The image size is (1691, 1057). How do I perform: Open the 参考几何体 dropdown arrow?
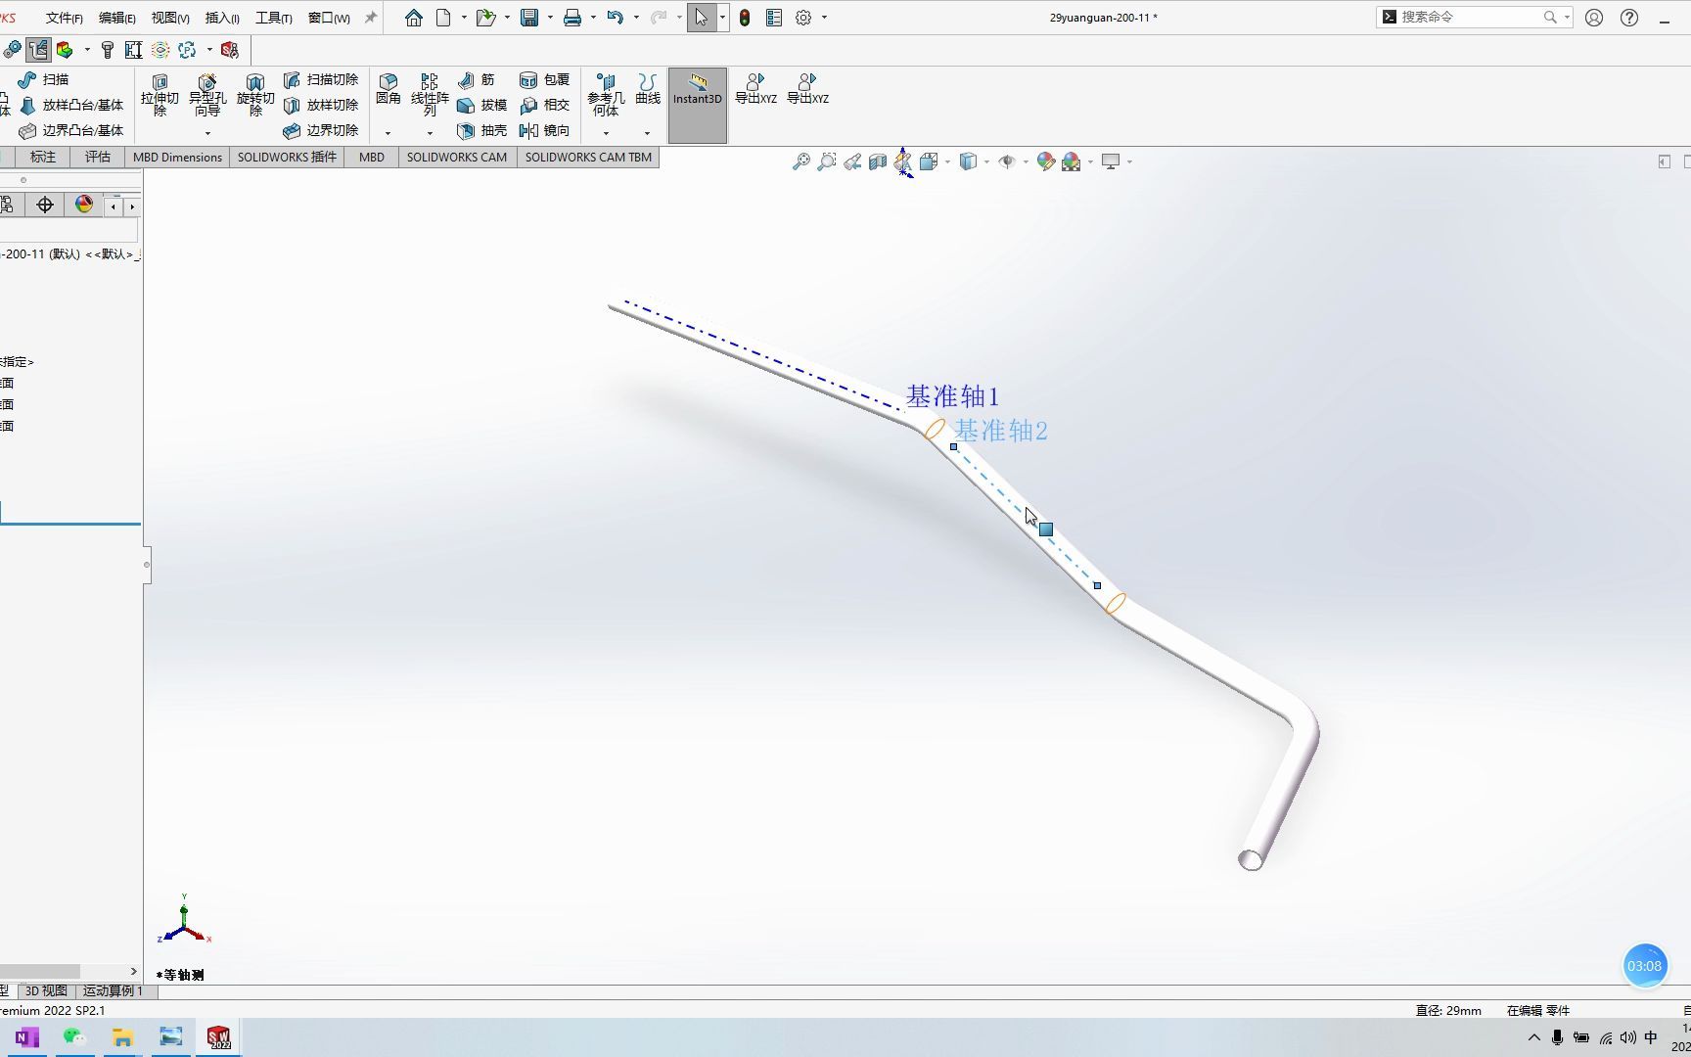point(606,132)
